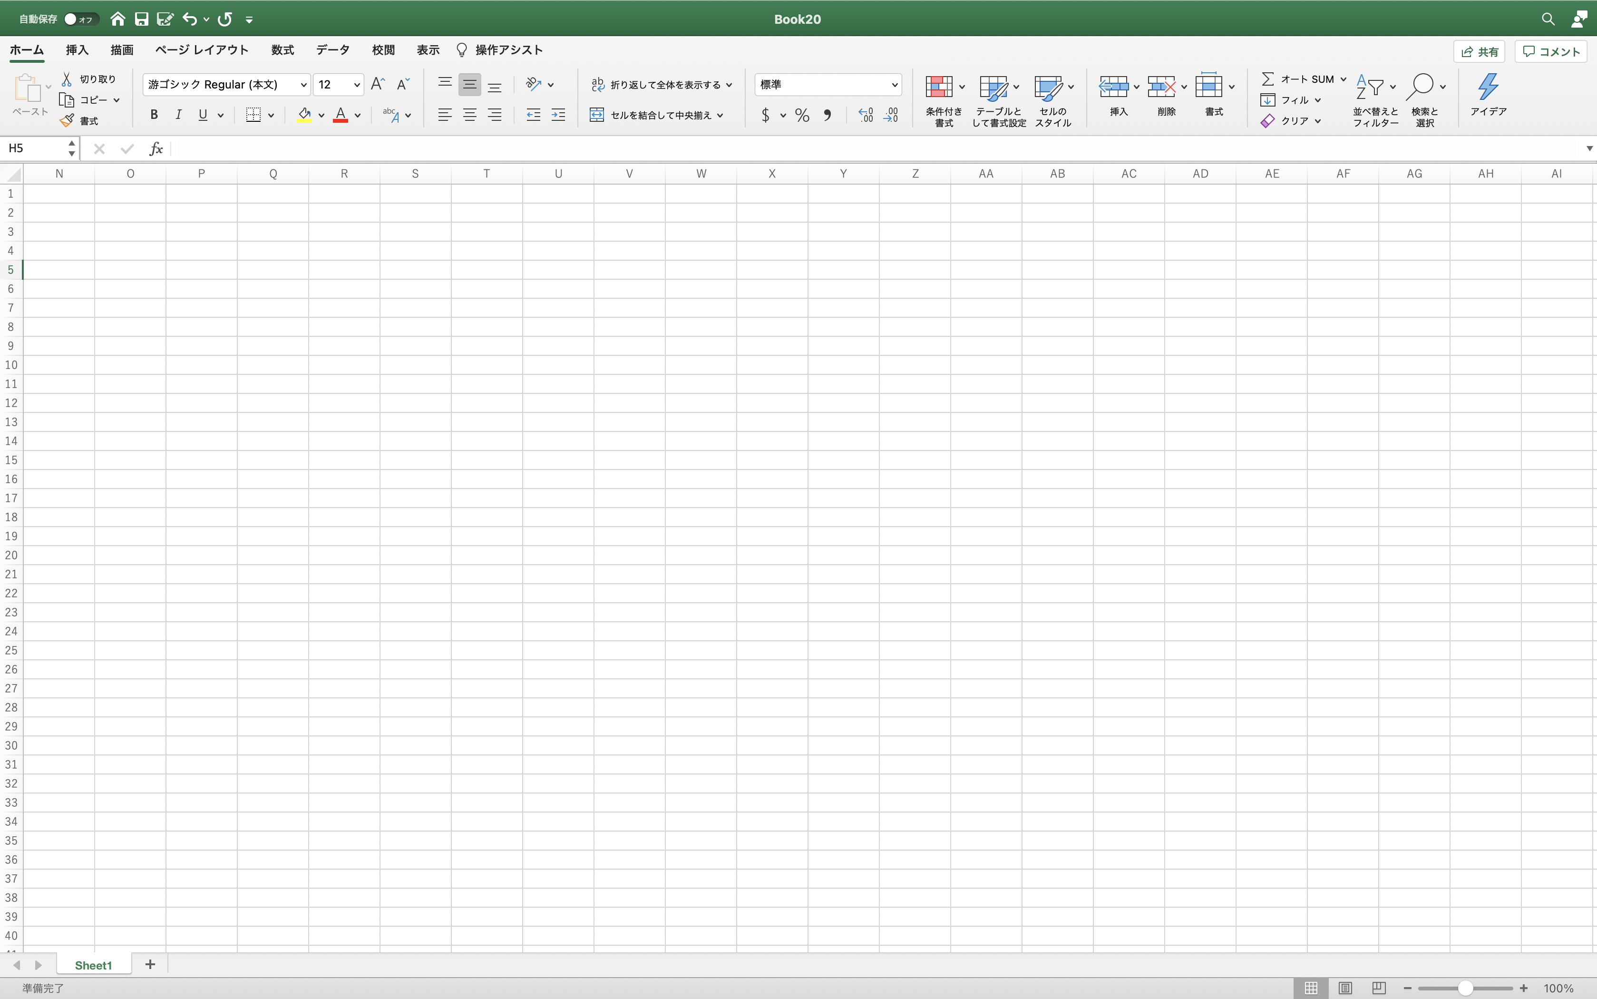Open the insert function fx icon
This screenshot has height=999, width=1597.
[x=156, y=148]
